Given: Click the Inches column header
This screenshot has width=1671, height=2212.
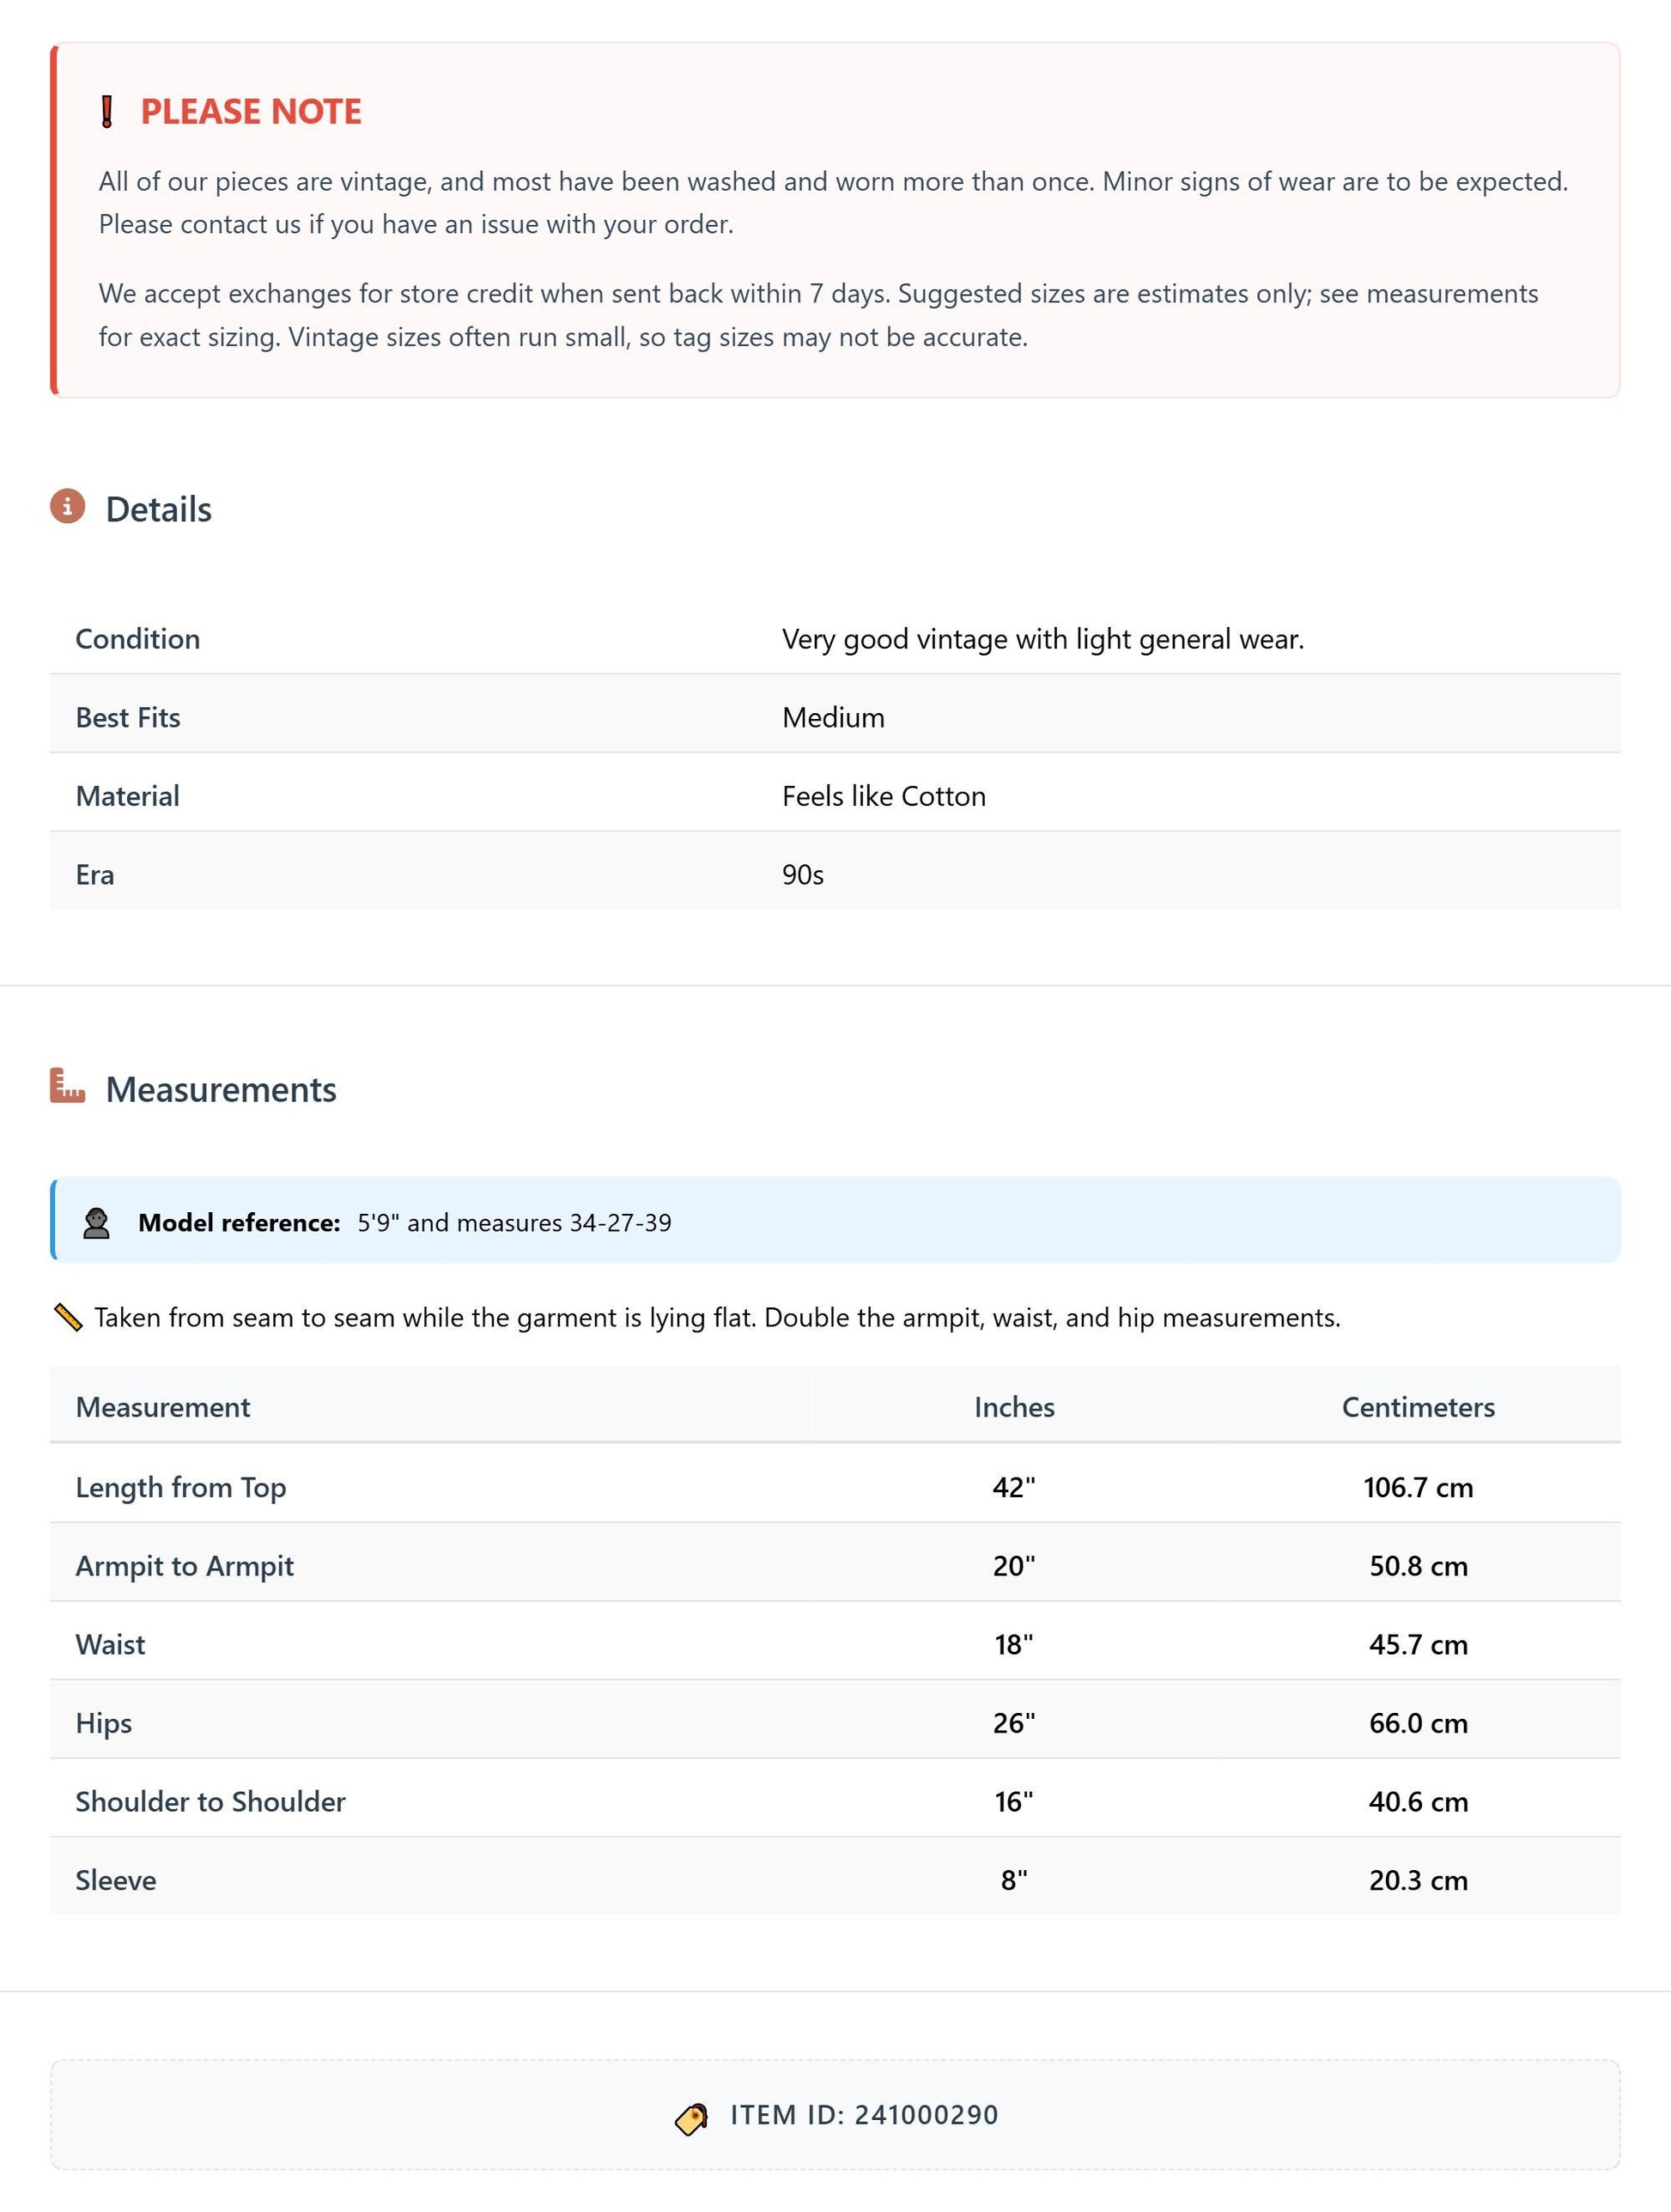Looking at the screenshot, I should tap(1014, 1407).
